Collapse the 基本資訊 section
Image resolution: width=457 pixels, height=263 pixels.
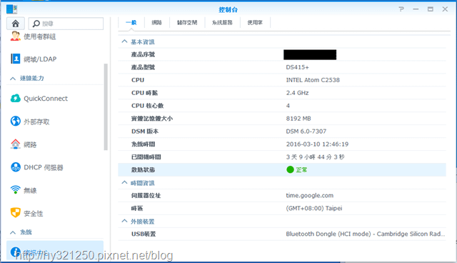(x=124, y=41)
